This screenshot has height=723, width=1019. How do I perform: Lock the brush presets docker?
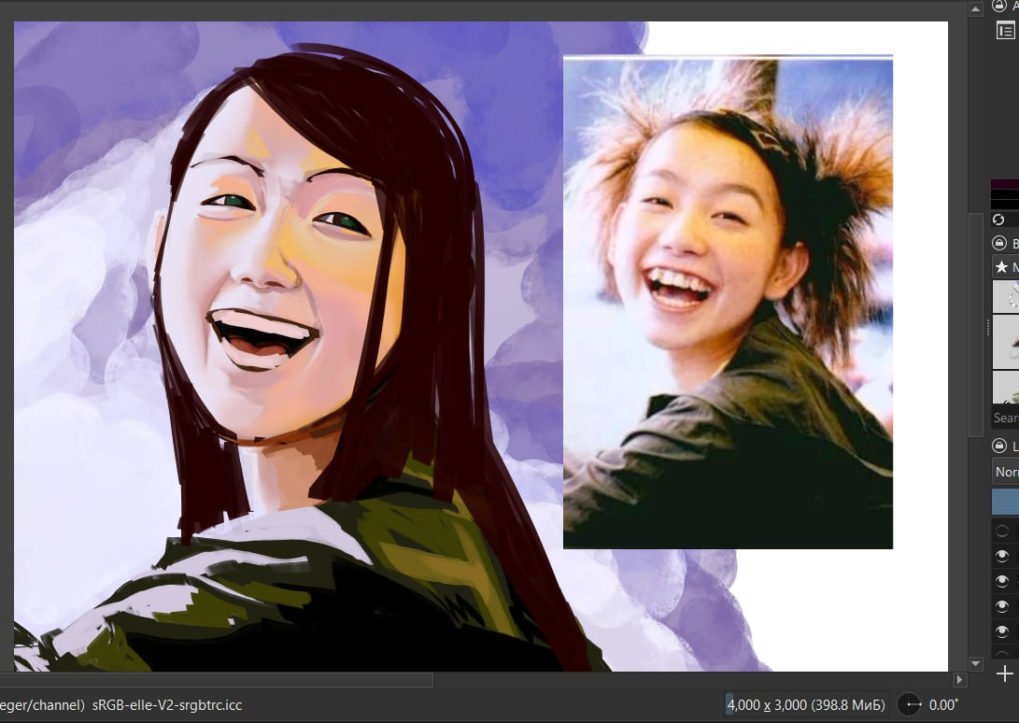coord(998,243)
